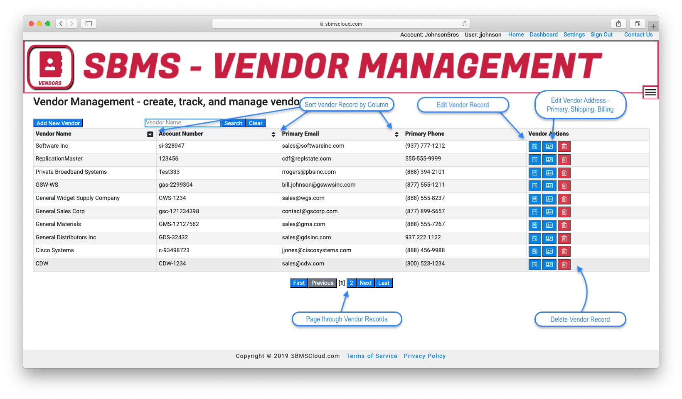Screen dimensions: 682x399
Task: Delete Private Broadband Systems vendor
Action: [564, 173]
